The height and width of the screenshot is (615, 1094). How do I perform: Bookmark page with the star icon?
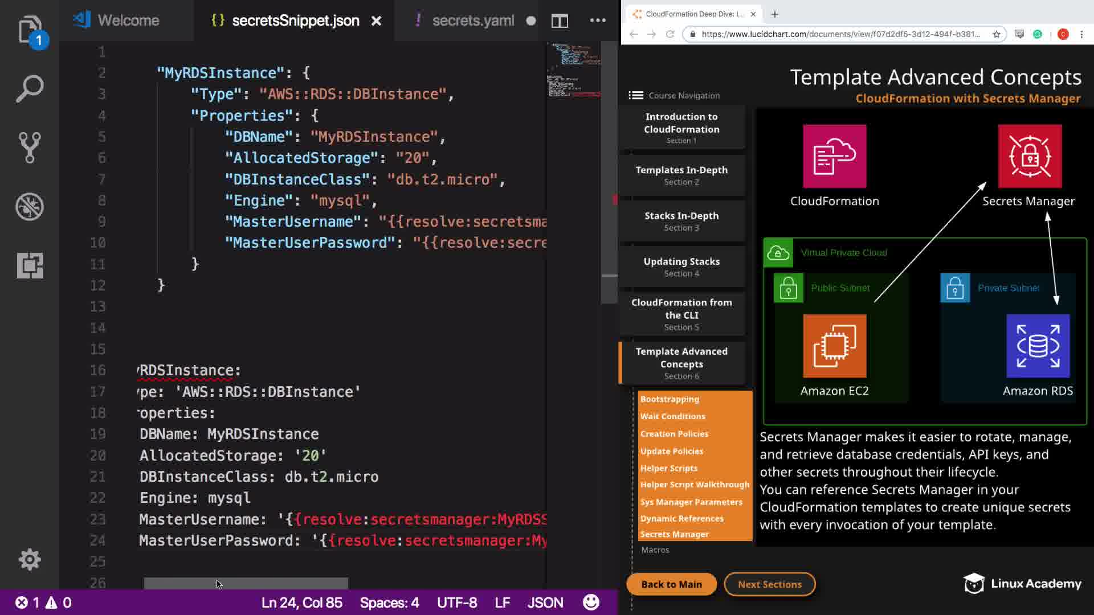coord(997,34)
